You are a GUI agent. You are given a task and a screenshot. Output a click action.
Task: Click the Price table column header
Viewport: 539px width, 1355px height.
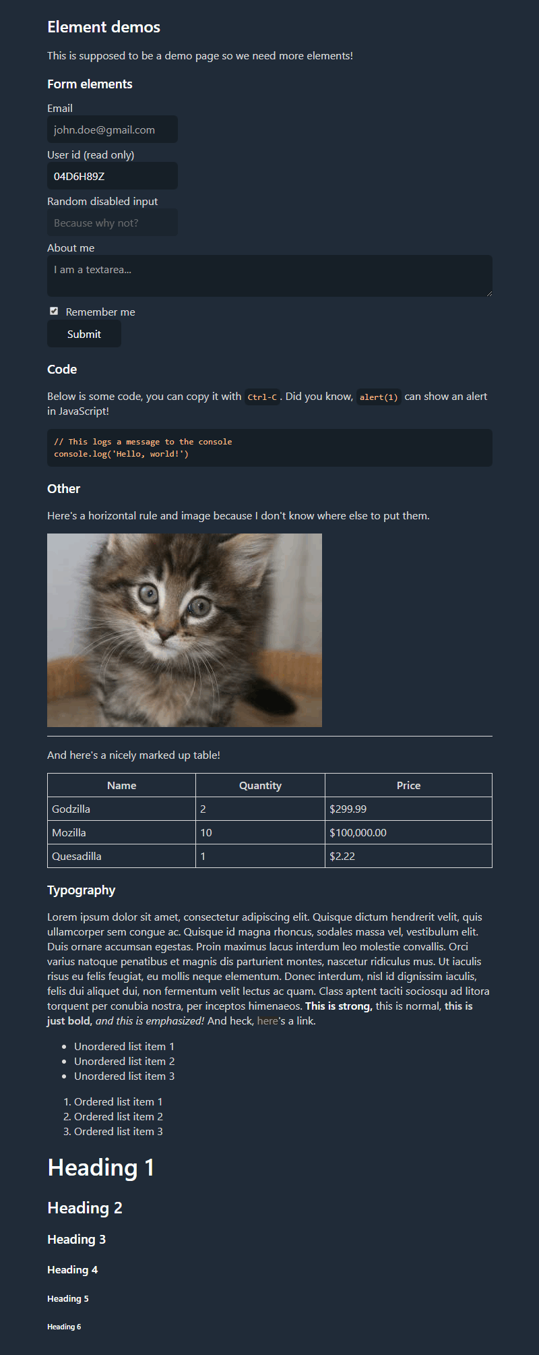point(408,785)
